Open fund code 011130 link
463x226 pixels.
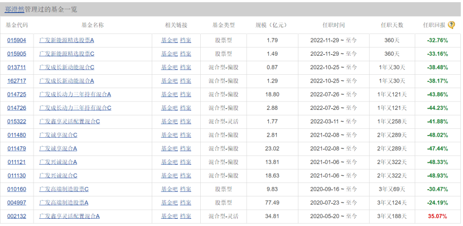tap(17, 175)
